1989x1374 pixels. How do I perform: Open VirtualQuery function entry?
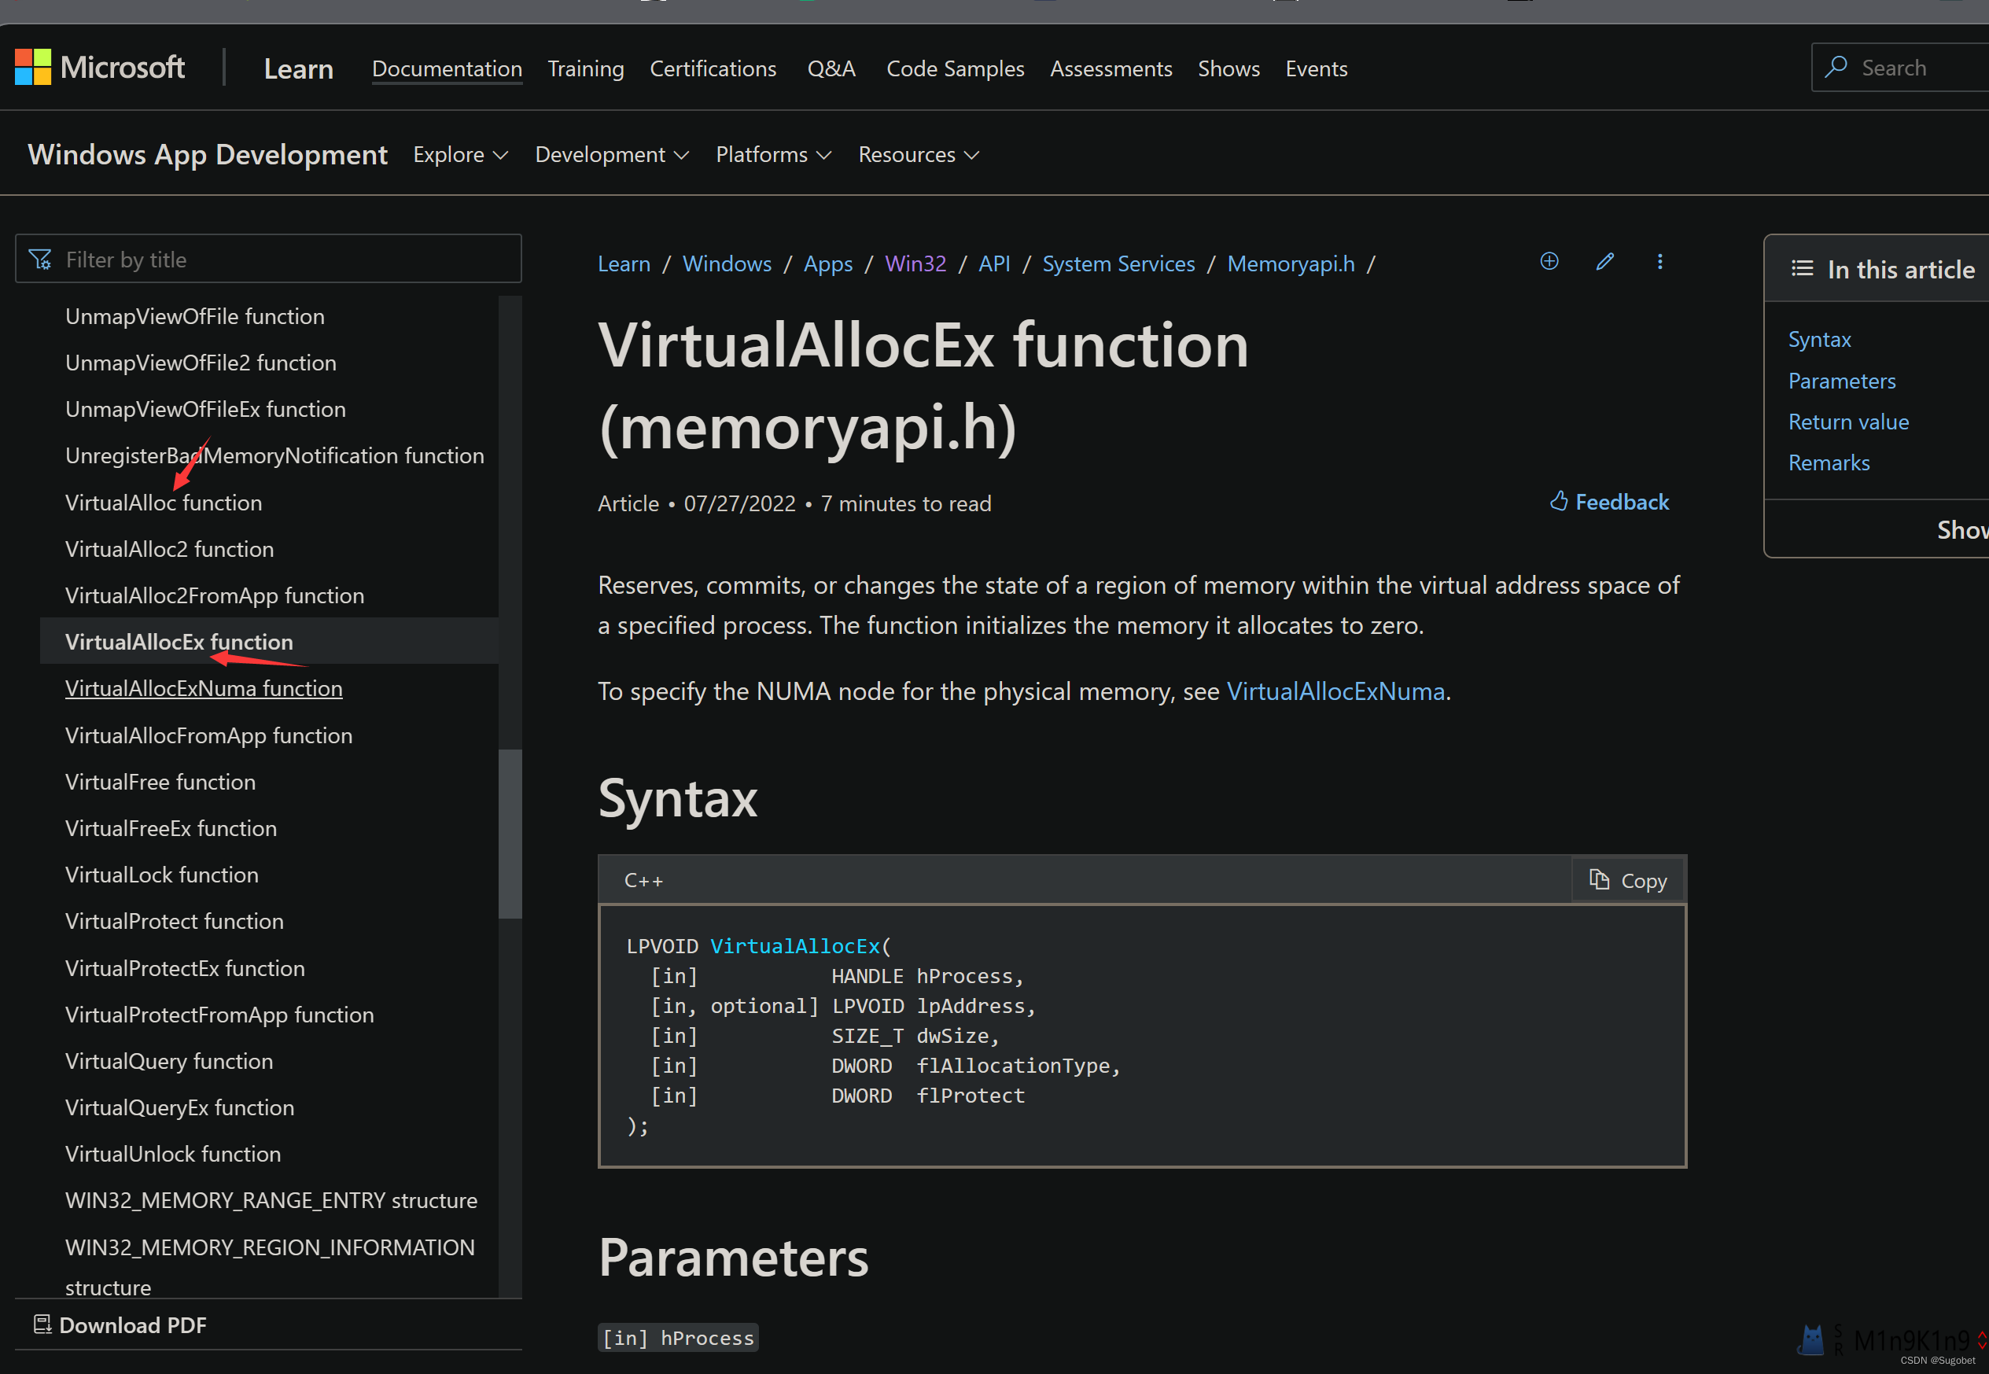[x=168, y=1062]
